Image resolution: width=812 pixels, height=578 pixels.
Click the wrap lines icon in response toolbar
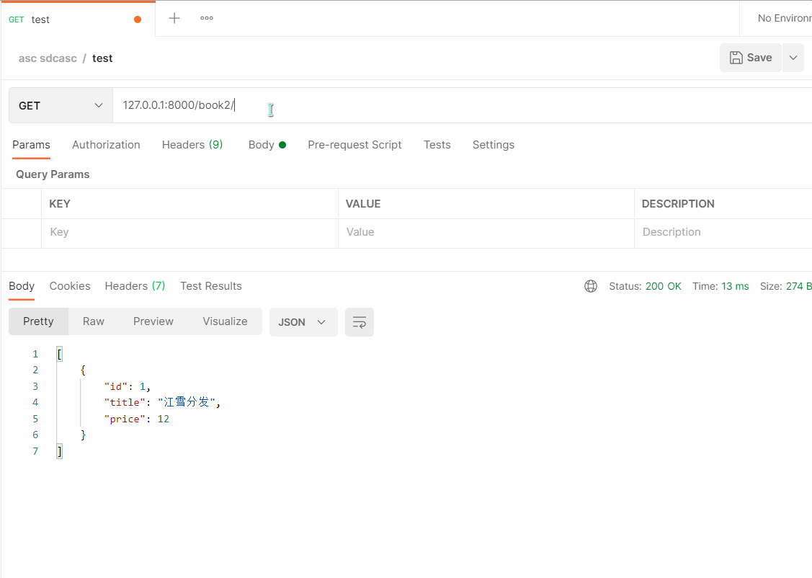pyautogui.click(x=360, y=322)
